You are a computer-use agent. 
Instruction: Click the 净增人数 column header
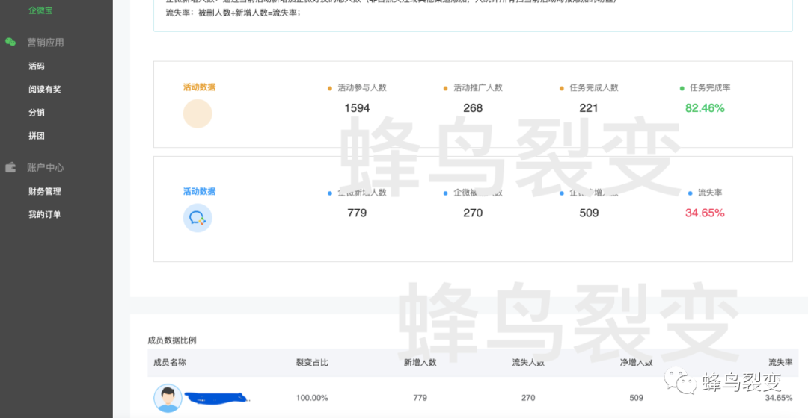tap(637, 363)
